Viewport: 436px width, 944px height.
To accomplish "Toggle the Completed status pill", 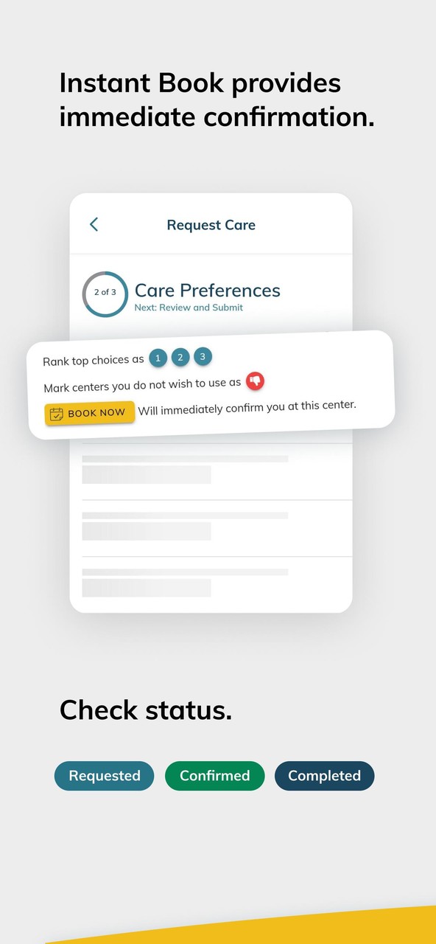I will point(324,776).
